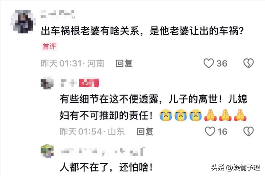Like the comment with 36 likes
This screenshot has height=176, width=265.
tap(209, 63)
